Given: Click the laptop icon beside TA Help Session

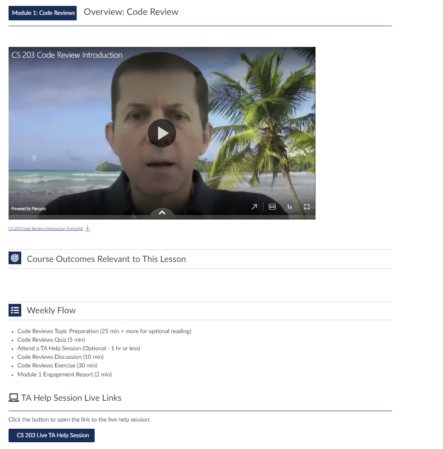Looking at the screenshot, I should coord(14,398).
